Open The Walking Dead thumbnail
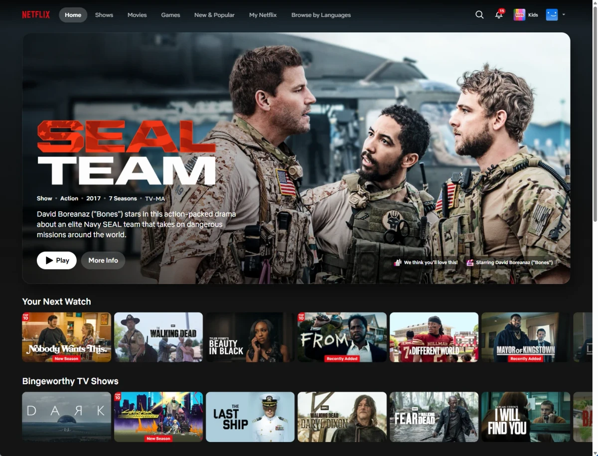This screenshot has height=456, width=598. [158, 337]
